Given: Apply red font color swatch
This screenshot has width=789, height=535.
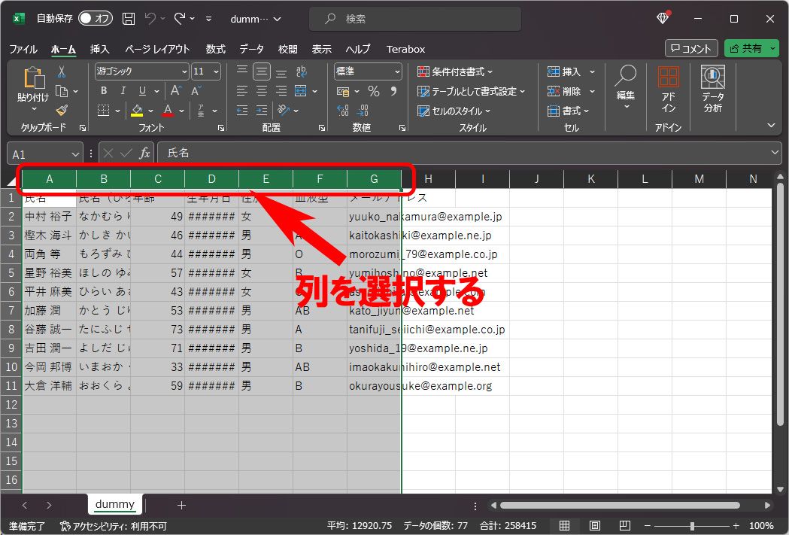Looking at the screenshot, I should 168,110.
